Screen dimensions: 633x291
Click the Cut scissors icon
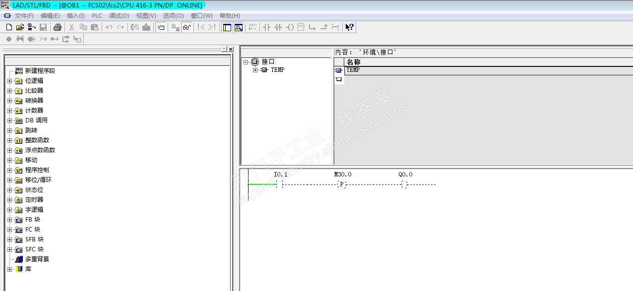pyautogui.click(x=71, y=27)
